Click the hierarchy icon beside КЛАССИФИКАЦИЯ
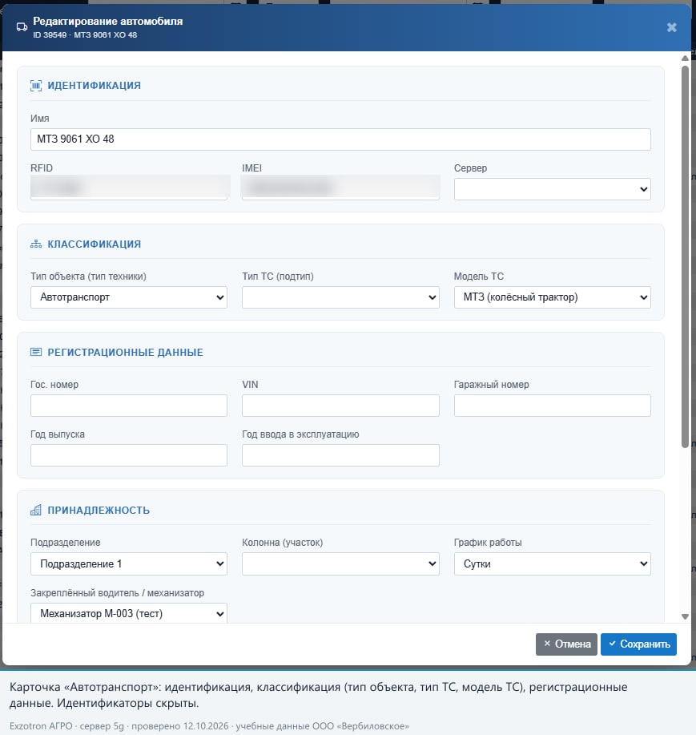 [36, 244]
